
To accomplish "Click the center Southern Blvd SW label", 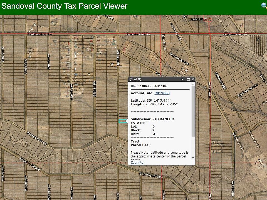I will [x=138, y=34].
